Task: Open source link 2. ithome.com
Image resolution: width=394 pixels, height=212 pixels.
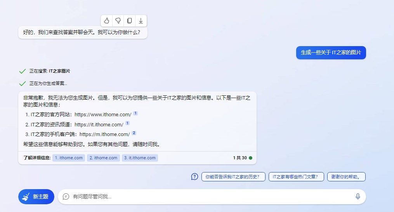Action: coord(104,158)
